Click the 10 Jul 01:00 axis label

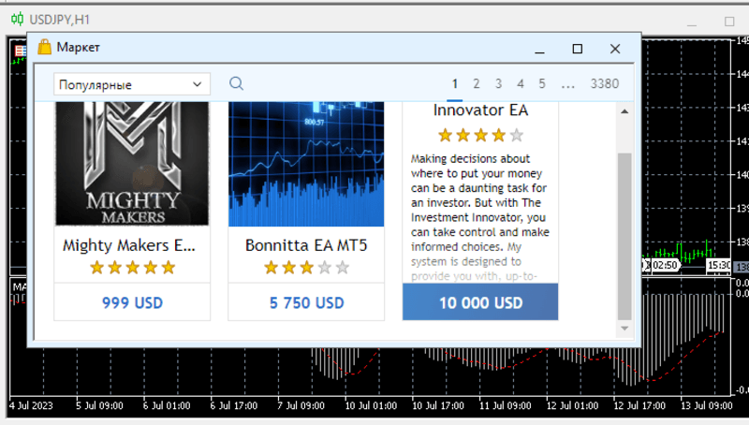[x=371, y=406]
